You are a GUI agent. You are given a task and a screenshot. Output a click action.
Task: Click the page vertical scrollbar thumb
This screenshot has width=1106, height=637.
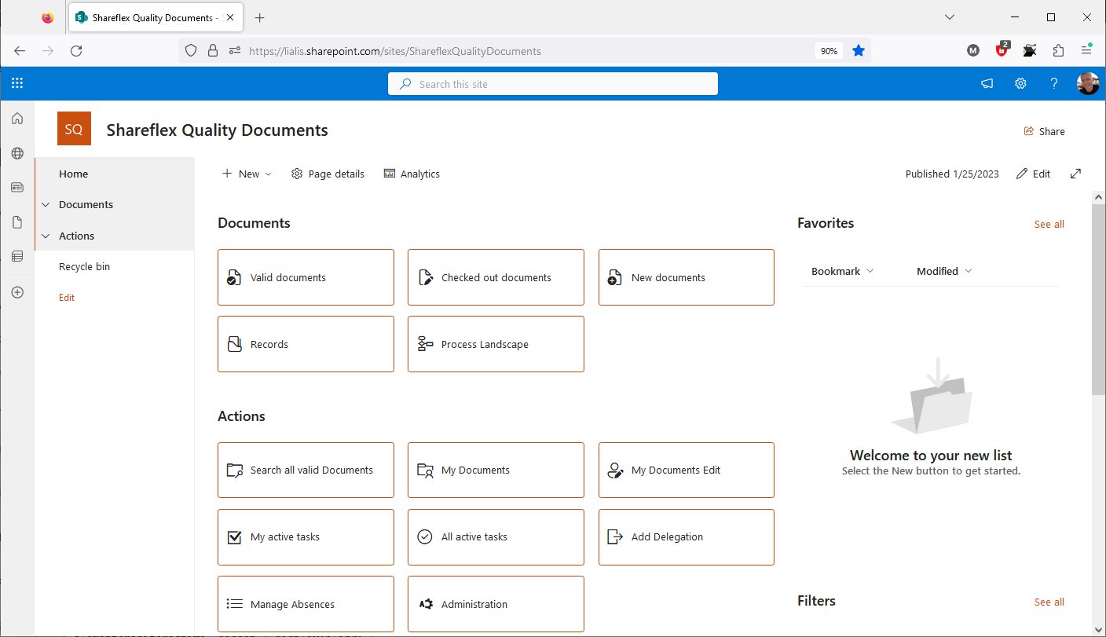click(x=1098, y=298)
